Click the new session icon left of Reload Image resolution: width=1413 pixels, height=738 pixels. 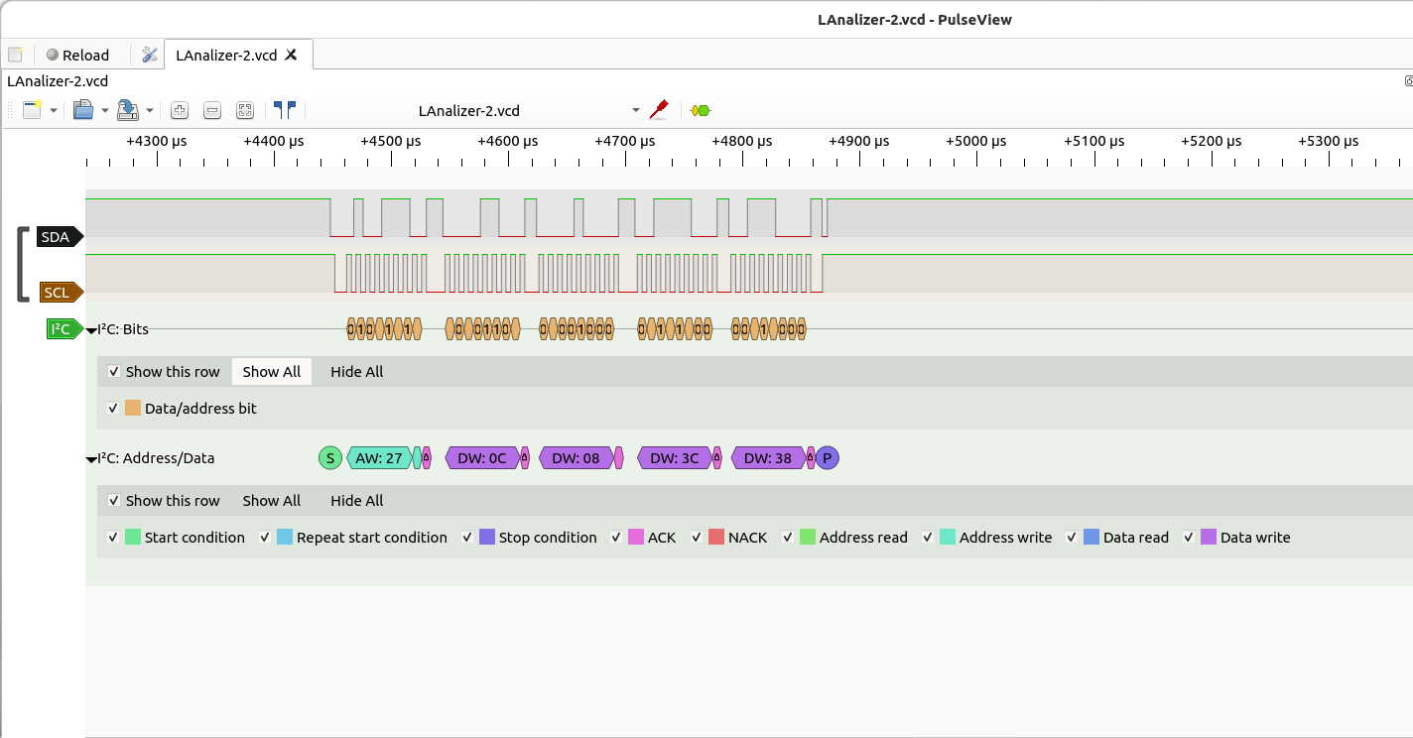15,55
